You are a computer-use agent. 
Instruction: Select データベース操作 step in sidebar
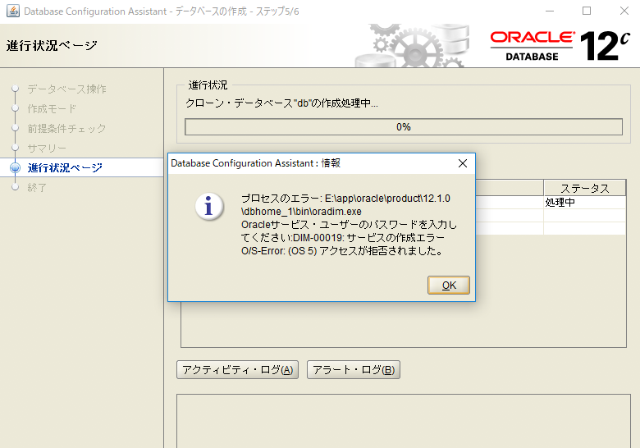coord(66,89)
